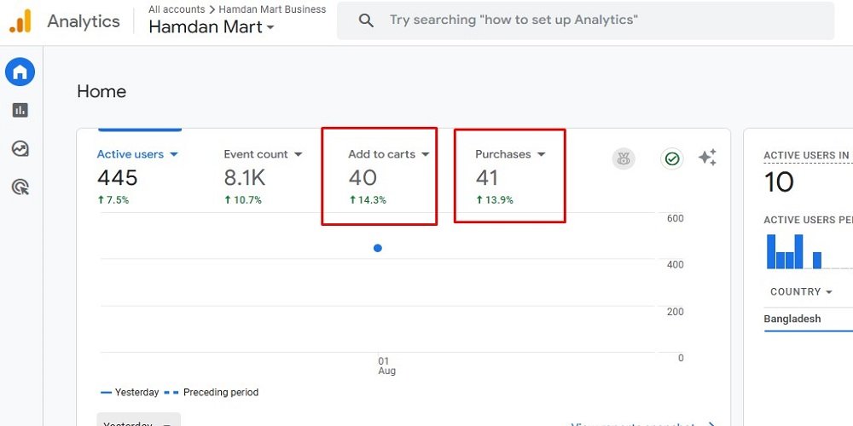Open the Home icon in sidebar
This screenshot has width=853, height=426.
point(20,72)
